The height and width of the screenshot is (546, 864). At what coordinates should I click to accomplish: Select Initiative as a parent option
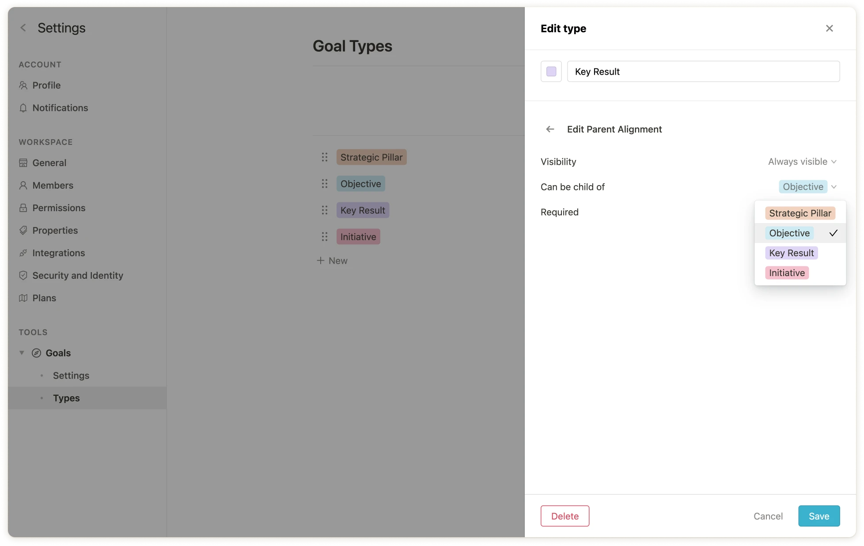[787, 273]
